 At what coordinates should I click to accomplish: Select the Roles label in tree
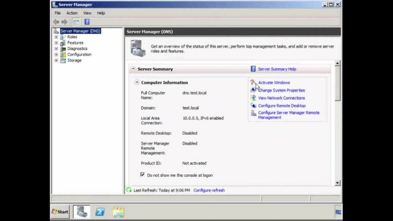[x=72, y=37]
